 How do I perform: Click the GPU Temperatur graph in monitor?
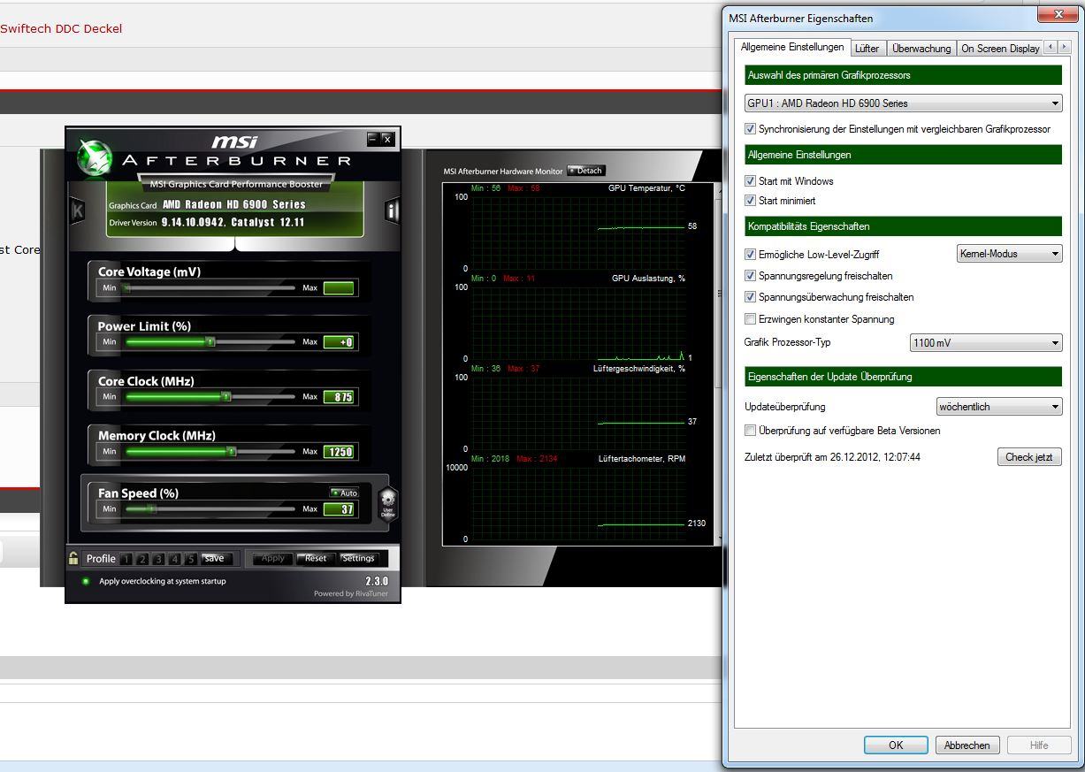[578, 232]
